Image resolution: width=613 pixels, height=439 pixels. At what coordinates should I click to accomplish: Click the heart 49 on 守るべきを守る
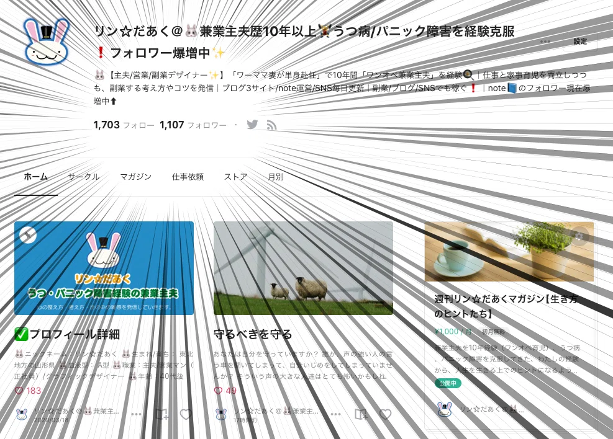click(225, 391)
